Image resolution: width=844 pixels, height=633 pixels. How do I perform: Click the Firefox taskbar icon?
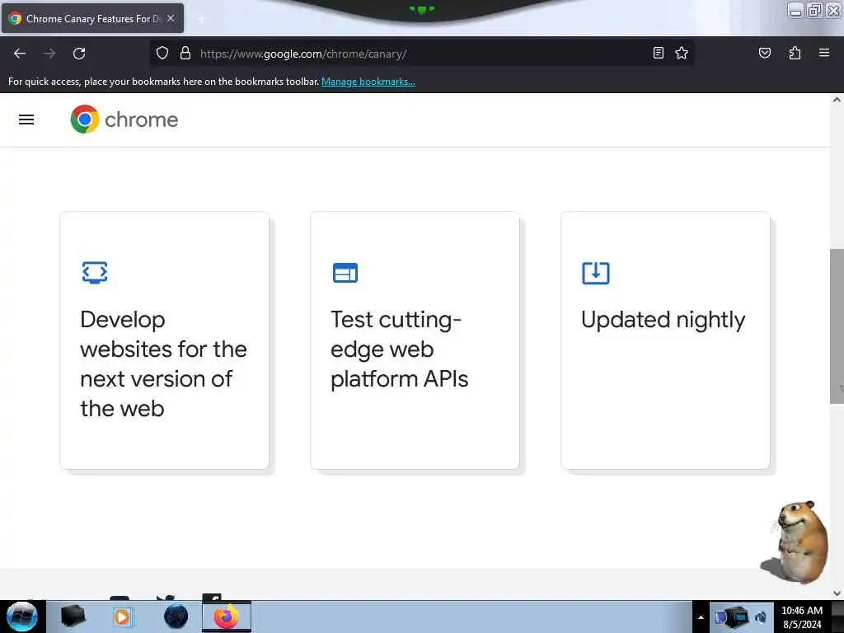coord(227,617)
